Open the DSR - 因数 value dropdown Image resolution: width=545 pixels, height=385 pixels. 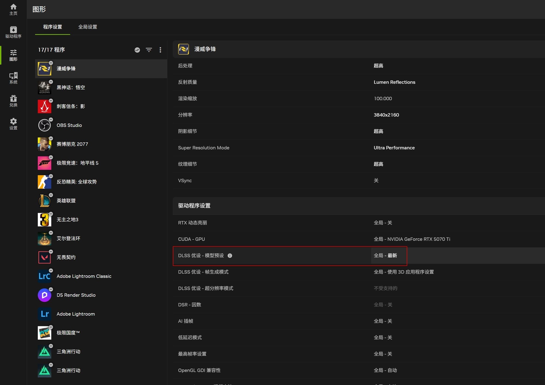click(x=383, y=305)
